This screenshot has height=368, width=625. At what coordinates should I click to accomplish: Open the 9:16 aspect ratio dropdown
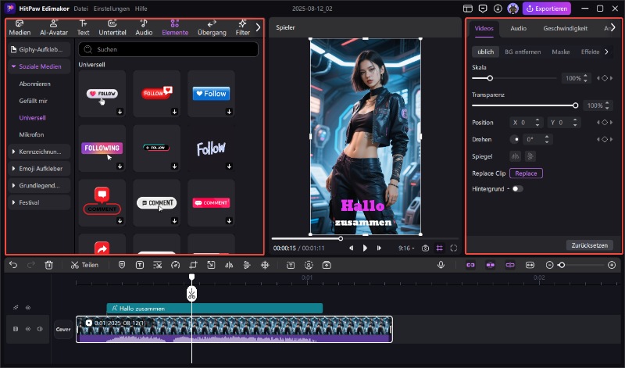(x=406, y=248)
